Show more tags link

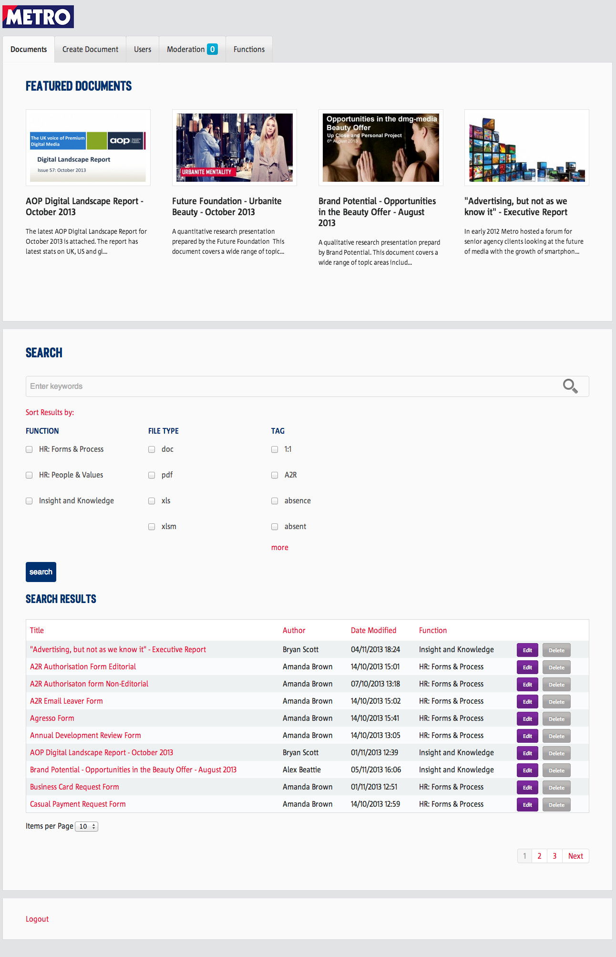(x=280, y=548)
